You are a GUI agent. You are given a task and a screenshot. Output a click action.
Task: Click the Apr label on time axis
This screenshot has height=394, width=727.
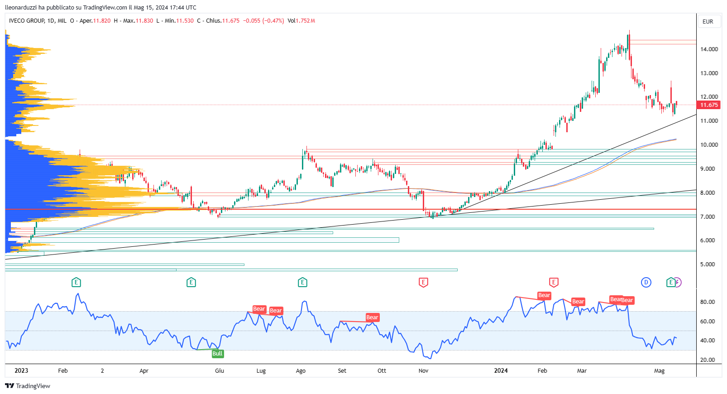144,371
